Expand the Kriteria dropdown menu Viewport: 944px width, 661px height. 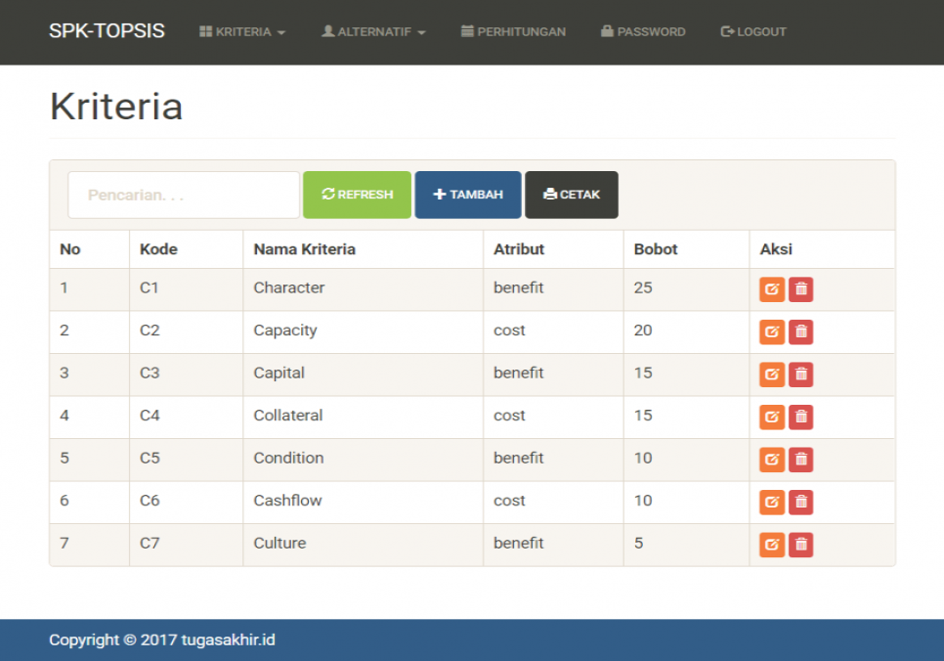click(x=242, y=32)
